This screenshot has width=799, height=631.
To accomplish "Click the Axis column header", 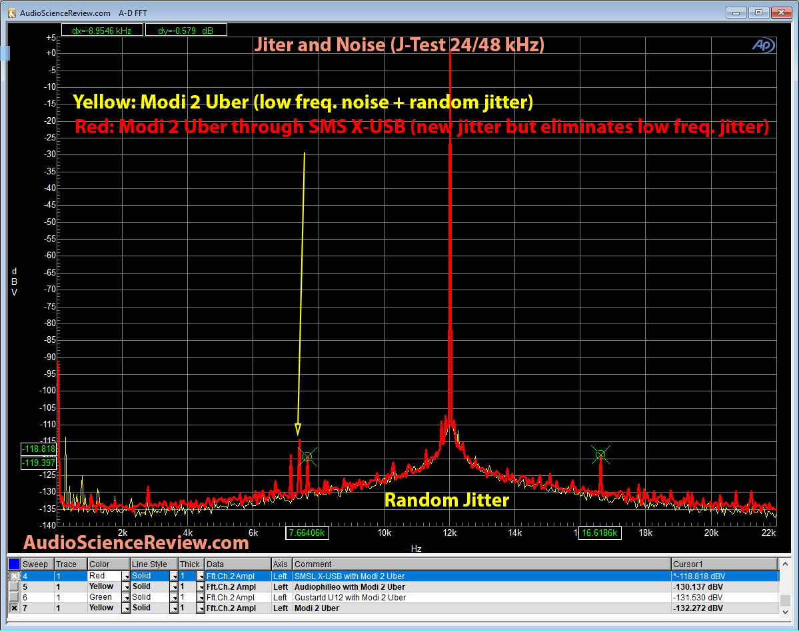I will 282,564.
